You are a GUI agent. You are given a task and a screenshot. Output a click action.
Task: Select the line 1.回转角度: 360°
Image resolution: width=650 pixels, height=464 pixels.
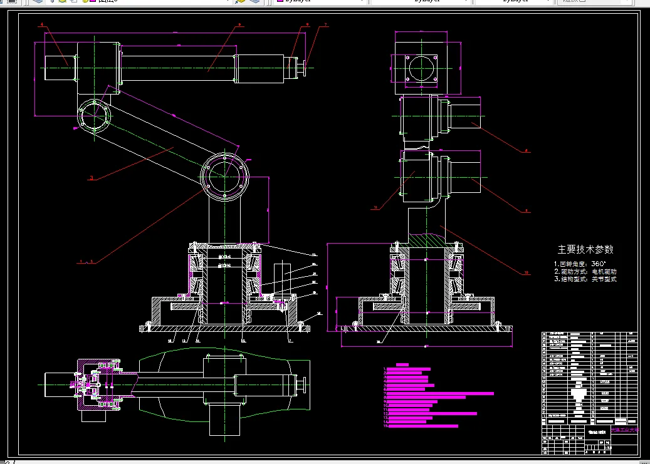tap(580, 264)
